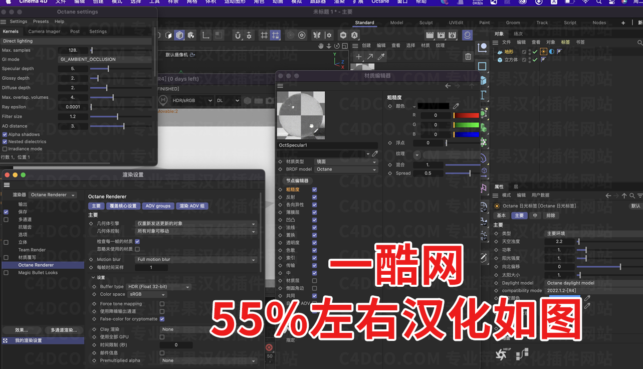This screenshot has height=369, width=643.
Task: Click the magnet snap icon in toolbar
Action: point(238,35)
